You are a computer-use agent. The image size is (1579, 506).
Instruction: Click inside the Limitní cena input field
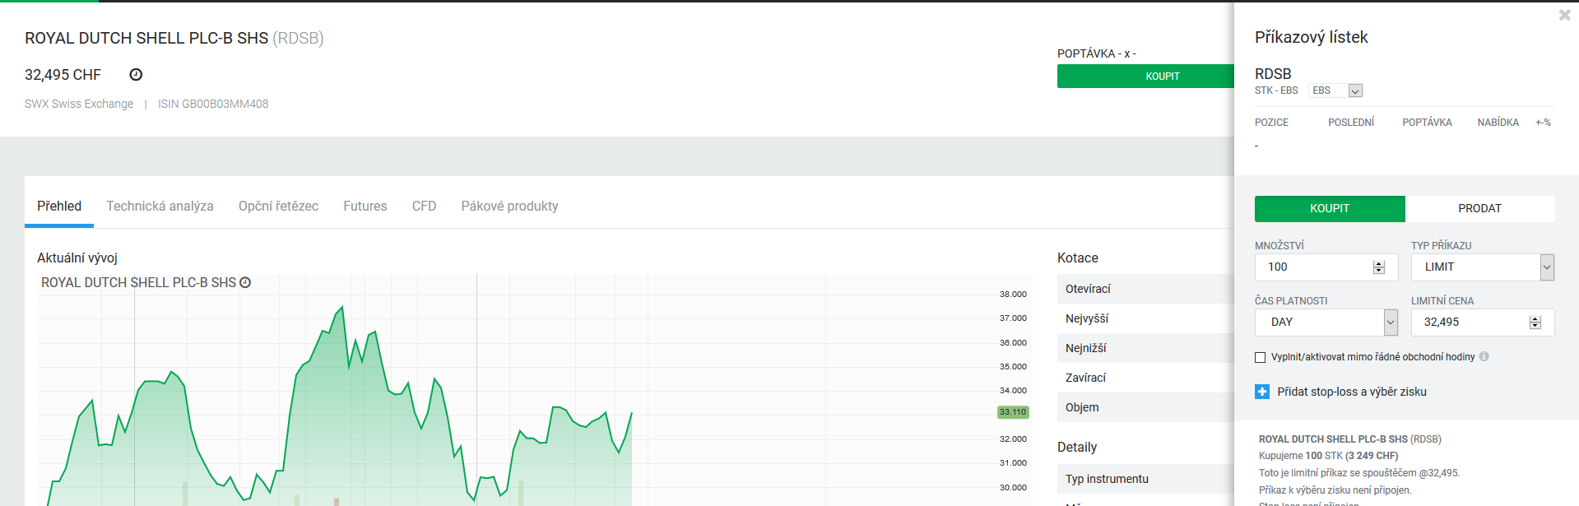click(1469, 323)
